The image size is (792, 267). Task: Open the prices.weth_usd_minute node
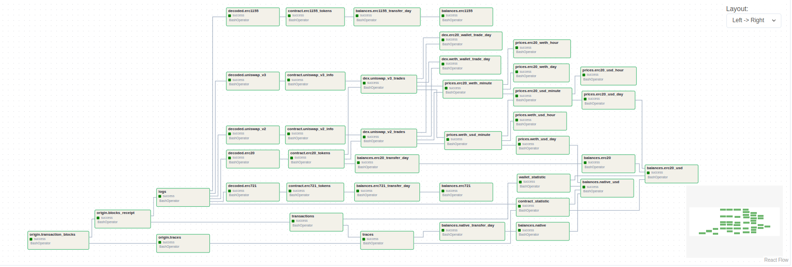473,141
